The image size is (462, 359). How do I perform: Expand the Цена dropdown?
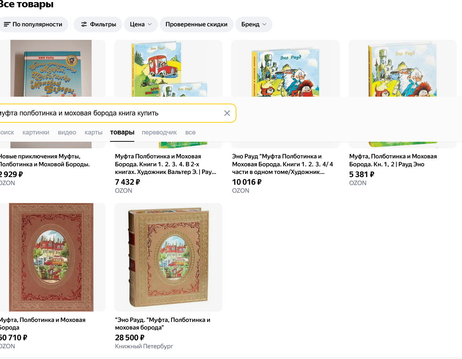click(x=141, y=24)
